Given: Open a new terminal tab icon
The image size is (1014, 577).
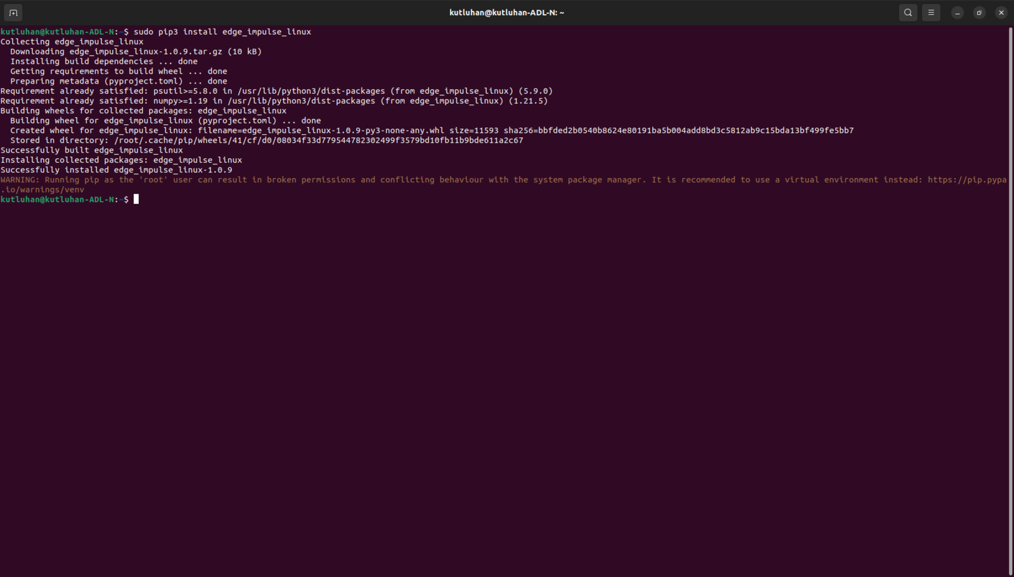Looking at the screenshot, I should [13, 13].
